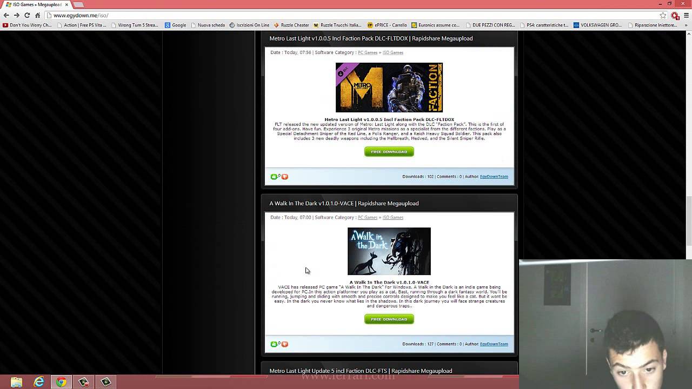Open the Ruzzle Cheater bookmark
Viewport: 692px width, 389px height.
pos(291,25)
